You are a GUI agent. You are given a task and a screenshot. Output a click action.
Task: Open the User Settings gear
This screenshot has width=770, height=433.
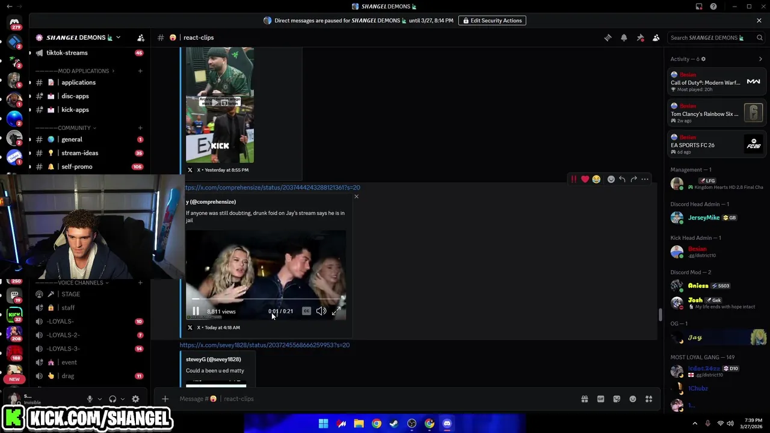coord(135,399)
